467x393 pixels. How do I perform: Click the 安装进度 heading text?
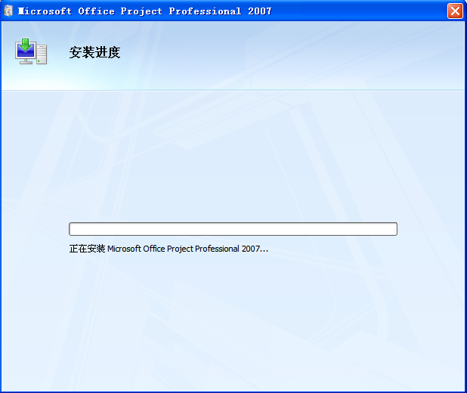[94, 52]
